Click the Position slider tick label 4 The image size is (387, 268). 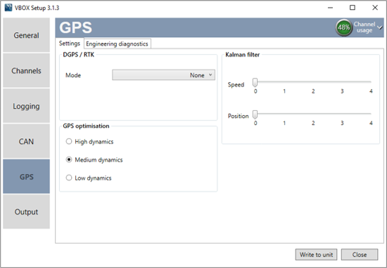[x=371, y=123]
